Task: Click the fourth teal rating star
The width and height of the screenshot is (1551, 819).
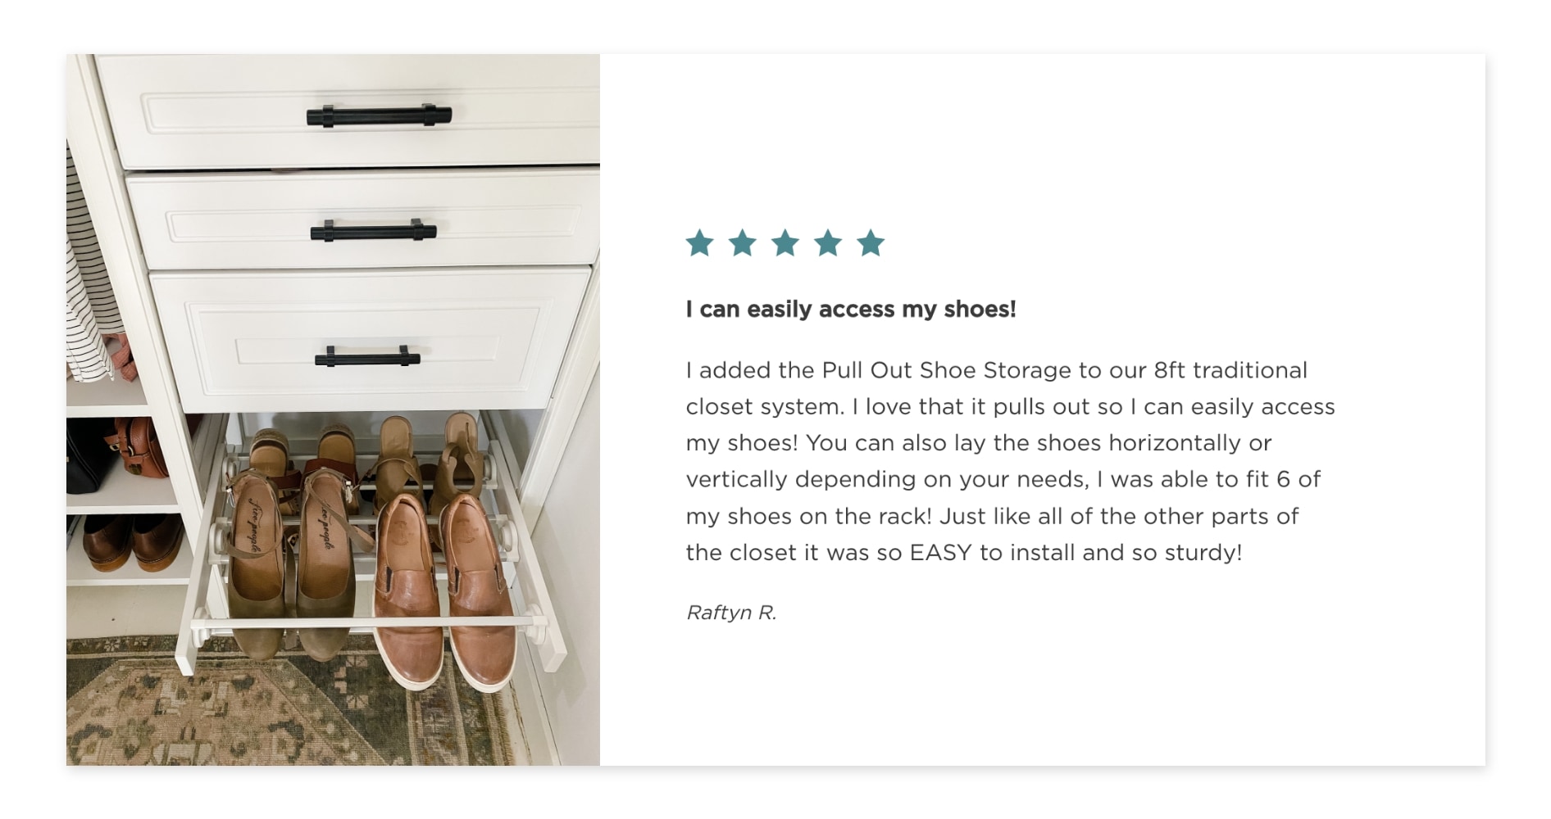Action: tap(828, 243)
